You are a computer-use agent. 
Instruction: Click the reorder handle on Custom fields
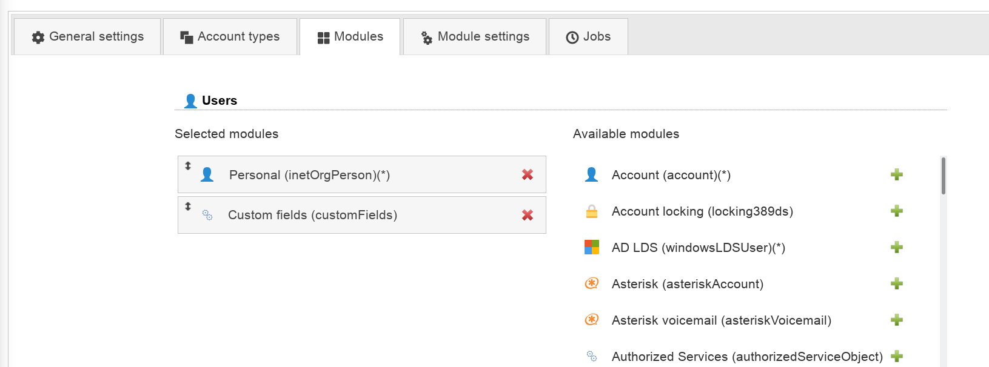tap(188, 207)
